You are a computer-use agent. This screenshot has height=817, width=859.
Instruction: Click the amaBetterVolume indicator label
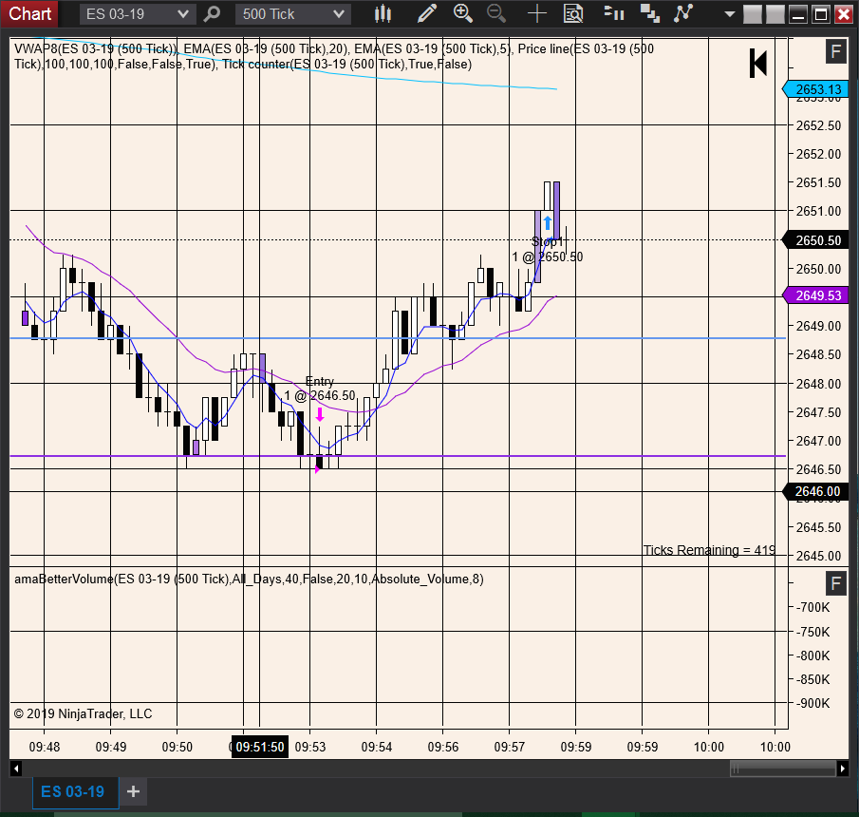pyautogui.click(x=249, y=579)
